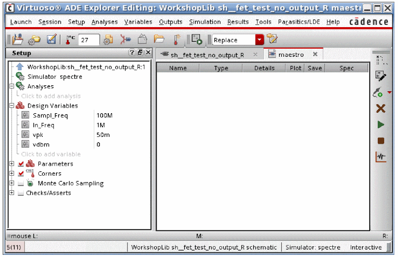Click the red analysis chooser toolbar icon
398x257 pixels.
(x=125, y=40)
